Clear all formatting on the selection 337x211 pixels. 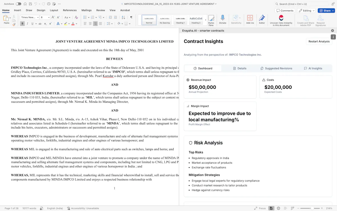[x=76, y=17]
